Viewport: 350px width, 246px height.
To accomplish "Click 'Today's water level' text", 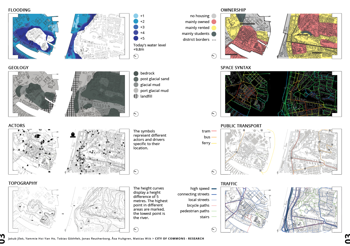I will click(149, 45).
